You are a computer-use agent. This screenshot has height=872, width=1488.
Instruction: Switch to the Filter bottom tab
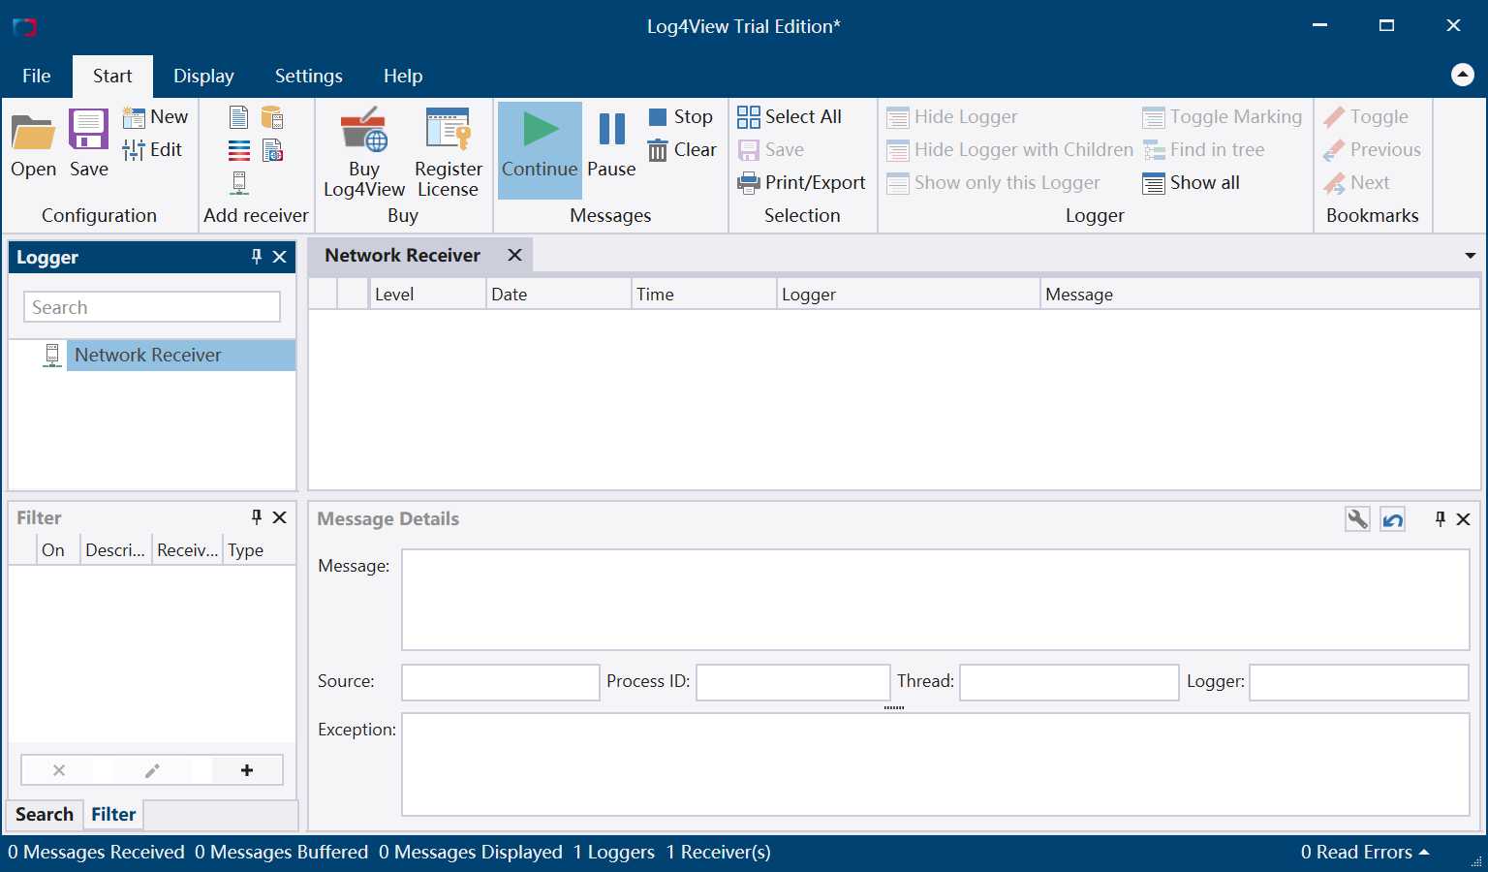click(x=113, y=815)
